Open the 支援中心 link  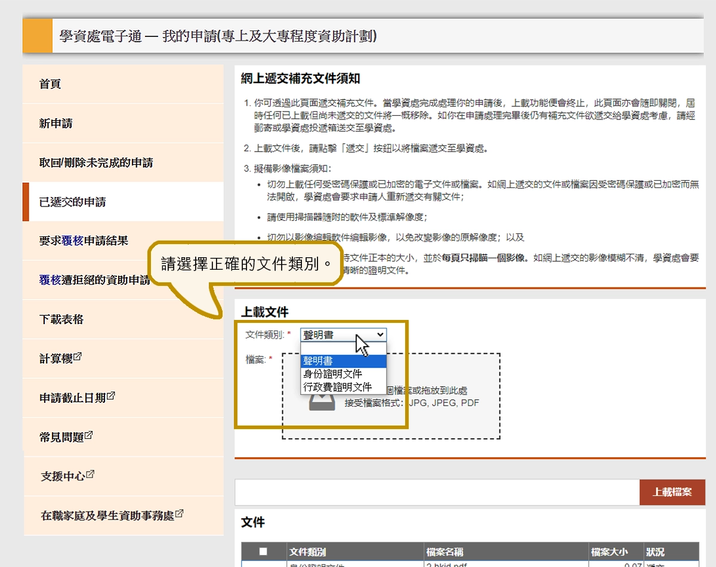click(x=67, y=476)
